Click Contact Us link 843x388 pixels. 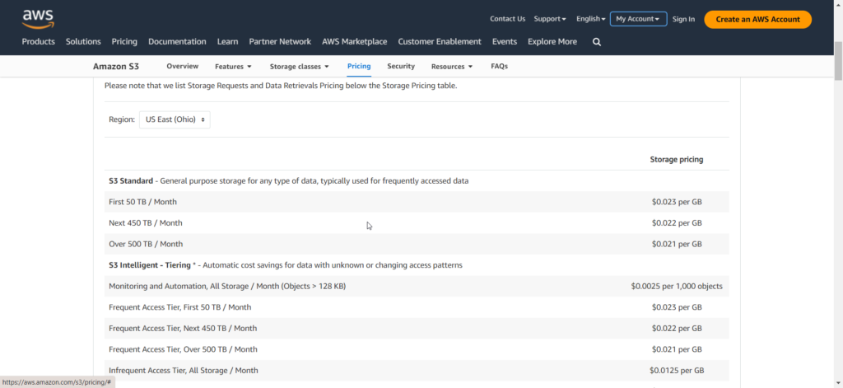tap(507, 19)
